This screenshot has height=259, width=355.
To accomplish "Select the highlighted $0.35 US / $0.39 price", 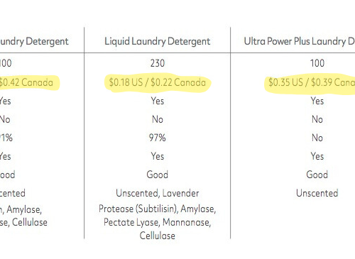I will tap(312, 82).
